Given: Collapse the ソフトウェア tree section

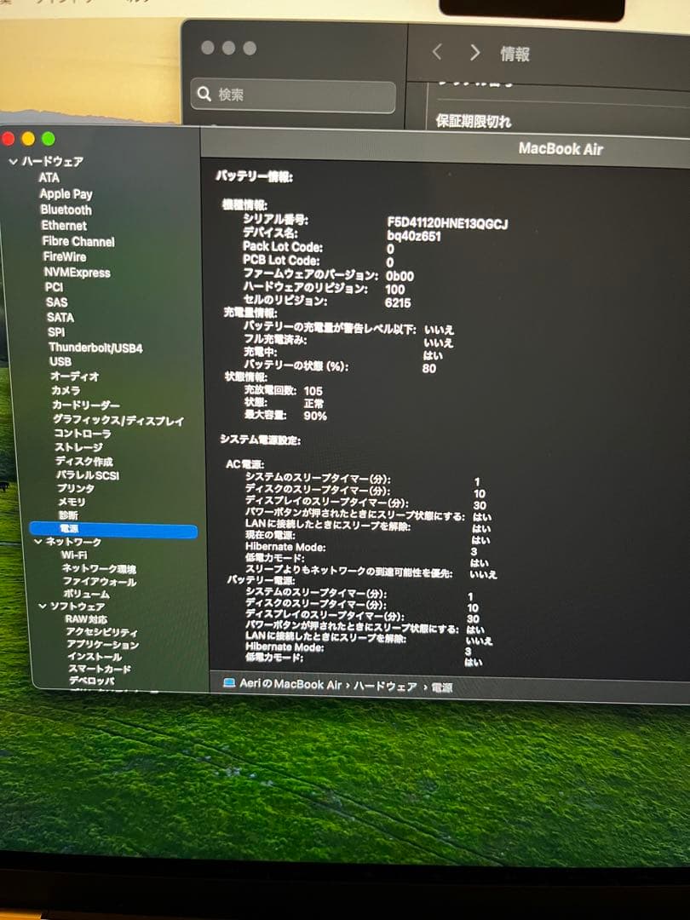Looking at the screenshot, I should pyautogui.click(x=43, y=606).
